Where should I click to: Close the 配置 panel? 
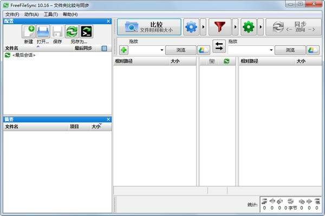pyautogui.click(x=108, y=21)
